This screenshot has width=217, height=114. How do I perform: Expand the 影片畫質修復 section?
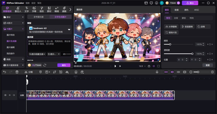pyautogui.click(x=13, y=65)
